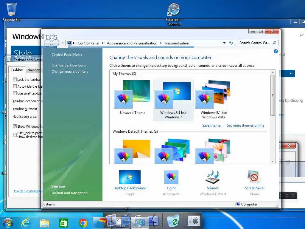
Task: Open Windows Store from the taskbar
Action: [63, 223]
